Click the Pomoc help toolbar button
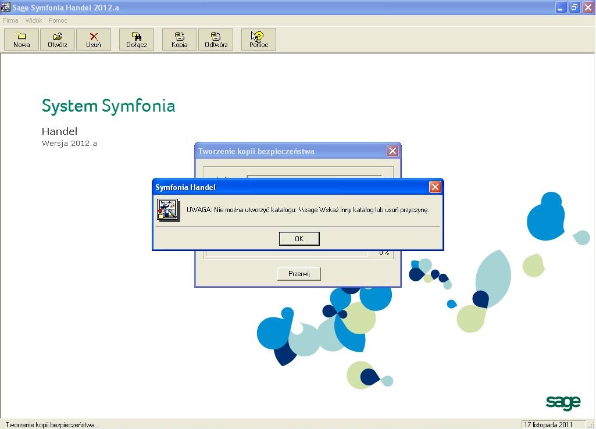This screenshot has height=429, width=596. pyautogui.click(x=259, y=40)
